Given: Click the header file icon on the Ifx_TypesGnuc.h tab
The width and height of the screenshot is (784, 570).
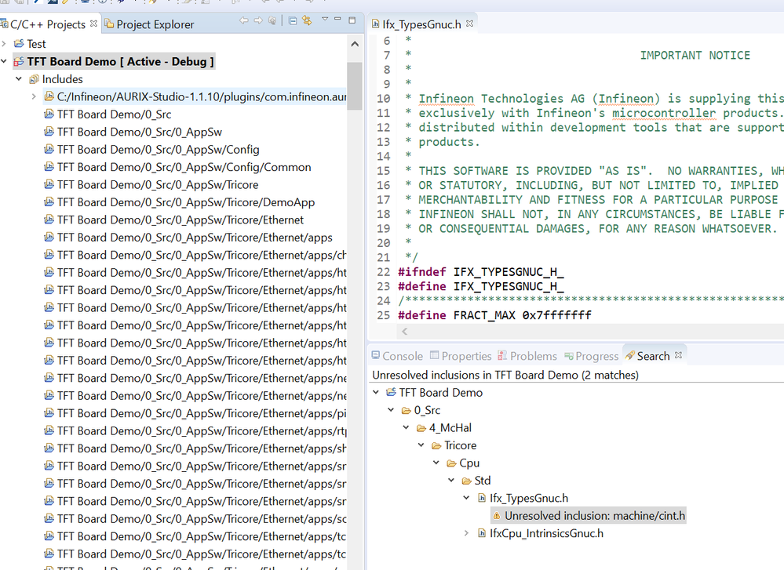Looking at the screenshot, I should (376, 24).
